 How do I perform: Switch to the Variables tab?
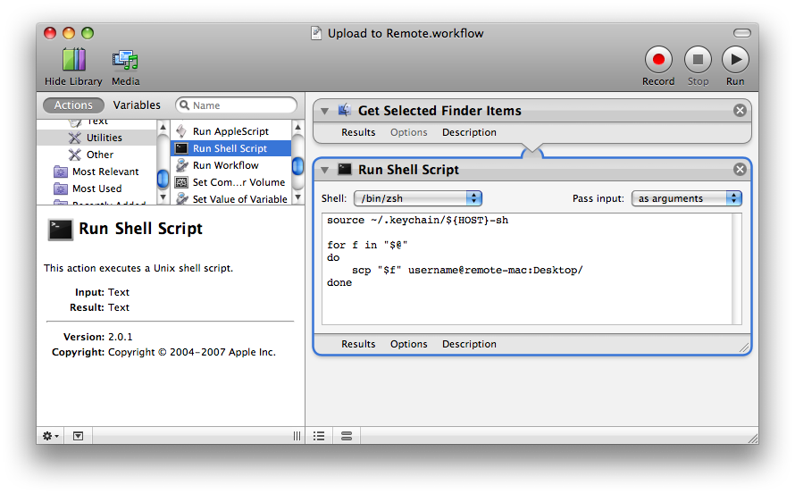click(137, 105)
